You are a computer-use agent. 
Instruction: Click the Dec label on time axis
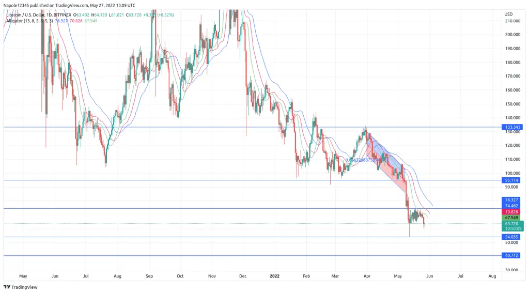[x=243, y=276]
